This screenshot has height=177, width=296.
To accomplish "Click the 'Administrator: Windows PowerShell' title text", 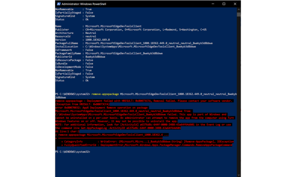I will click(84, 4).
